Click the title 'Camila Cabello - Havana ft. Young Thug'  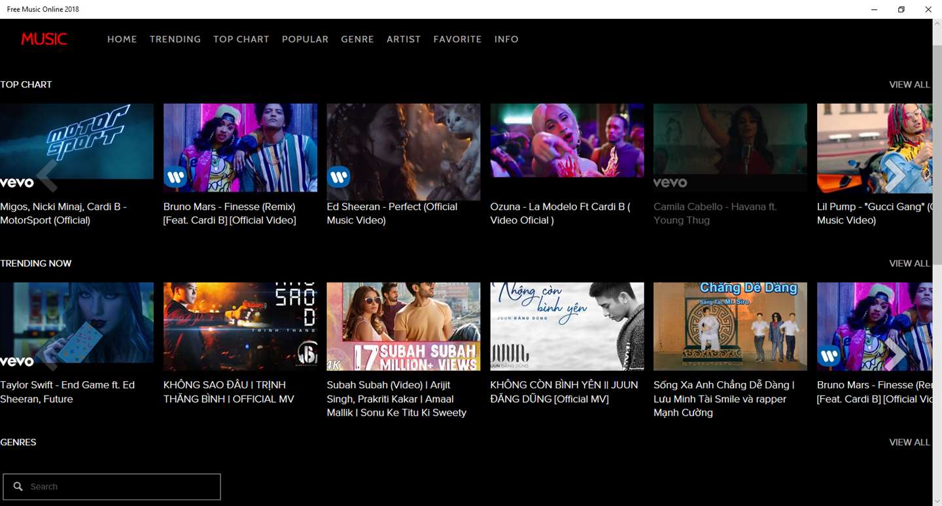(x=715, y=213)
